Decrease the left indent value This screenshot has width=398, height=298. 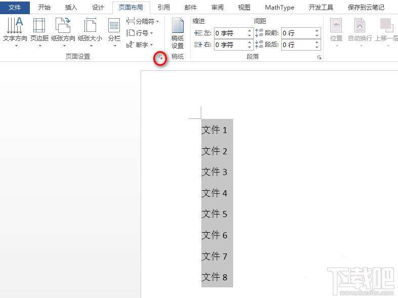click(x=249, y=35)
